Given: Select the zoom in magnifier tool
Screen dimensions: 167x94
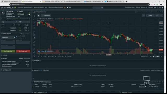Looking at the screenshot, I should [x=34, y=45].
